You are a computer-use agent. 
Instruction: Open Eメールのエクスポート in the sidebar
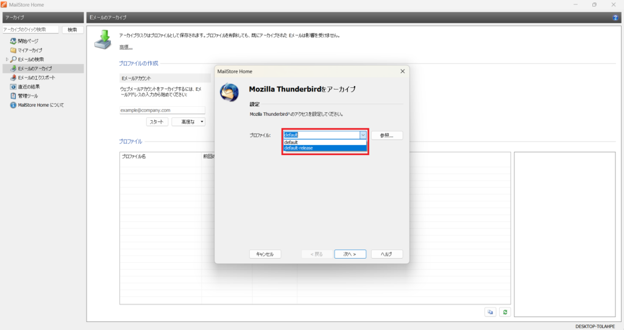[x=36, y=77]
